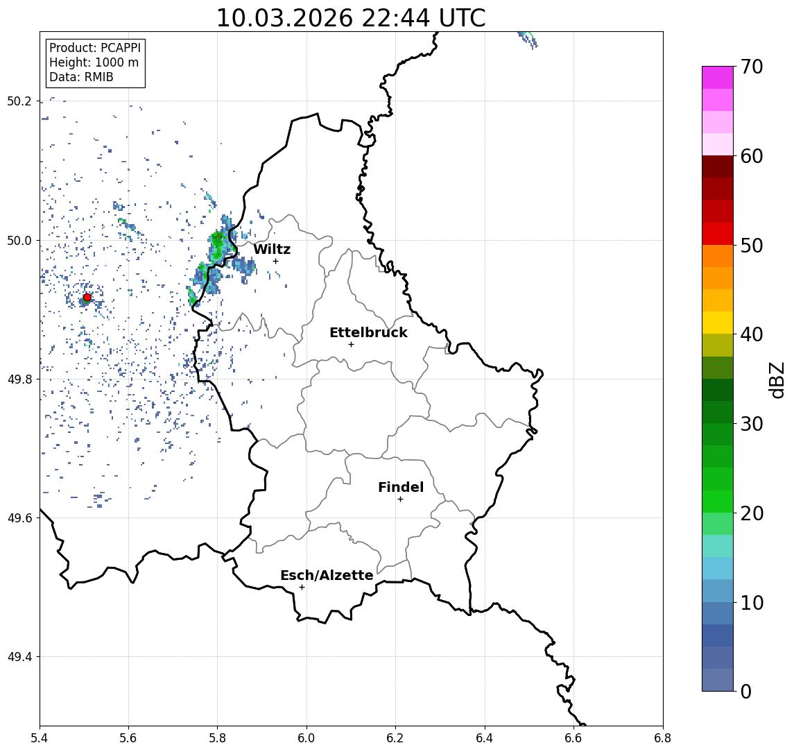794x752 pixels.
Task: Click the colorbar tick label 50
Action: [752, 246]
